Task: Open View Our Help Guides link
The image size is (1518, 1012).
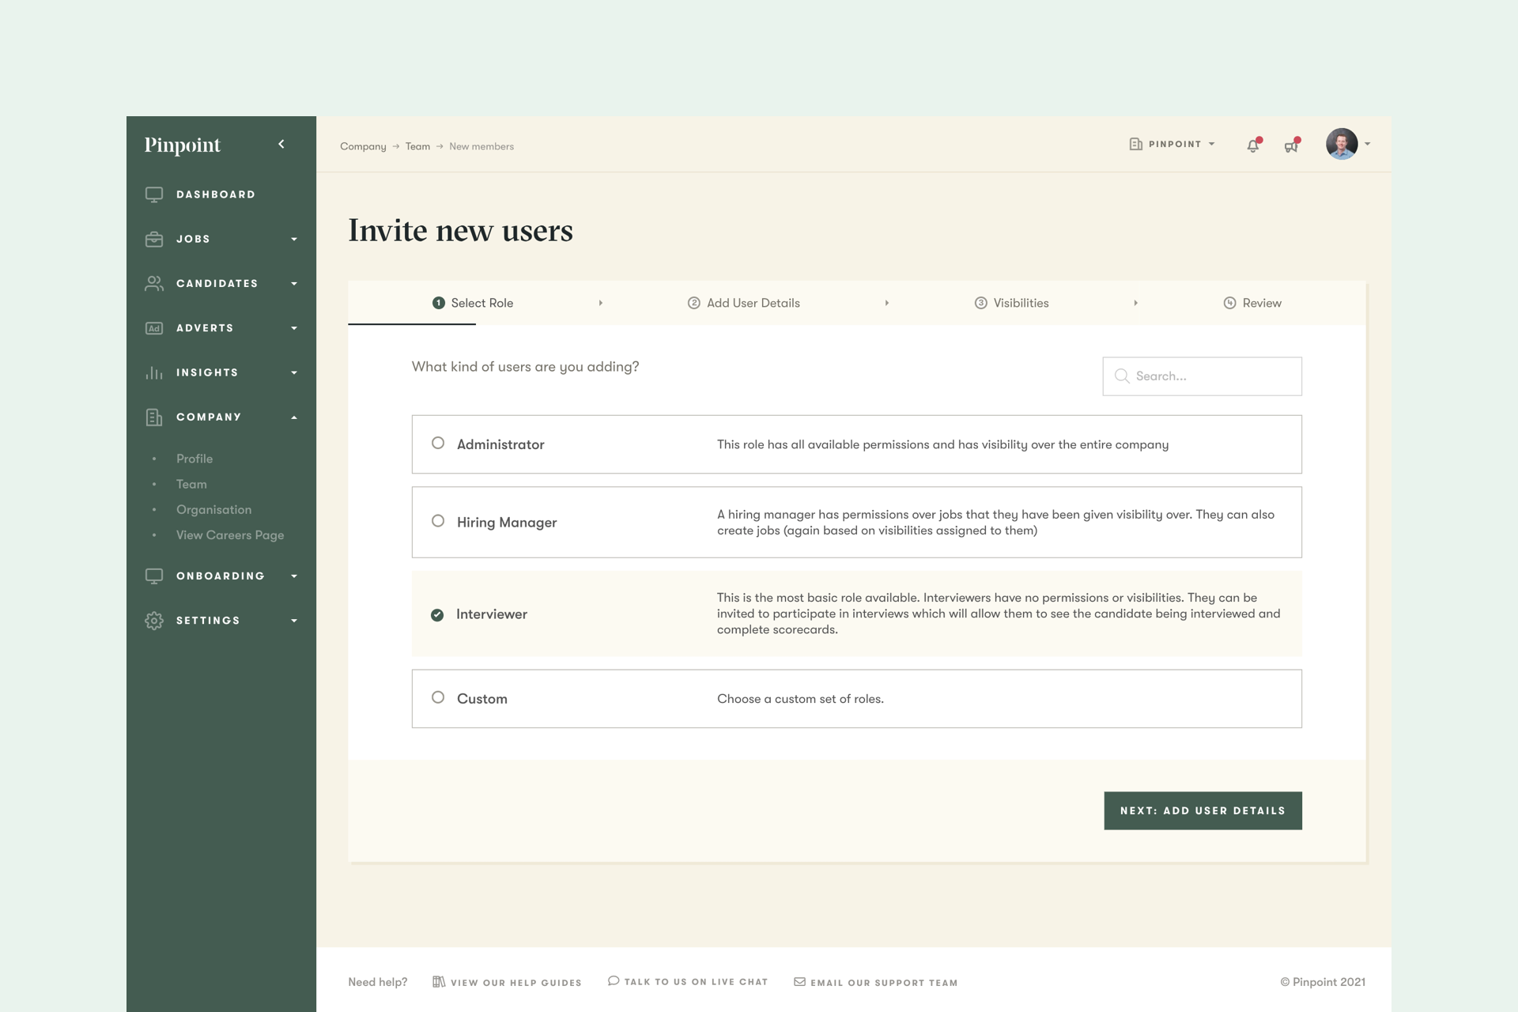Action: [508, 982]
